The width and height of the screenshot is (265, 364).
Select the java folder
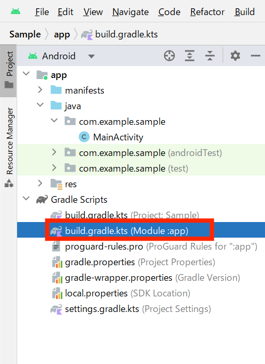(73, 106)
